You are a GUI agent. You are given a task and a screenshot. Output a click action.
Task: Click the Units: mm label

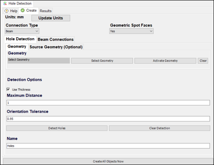point(14,17)
